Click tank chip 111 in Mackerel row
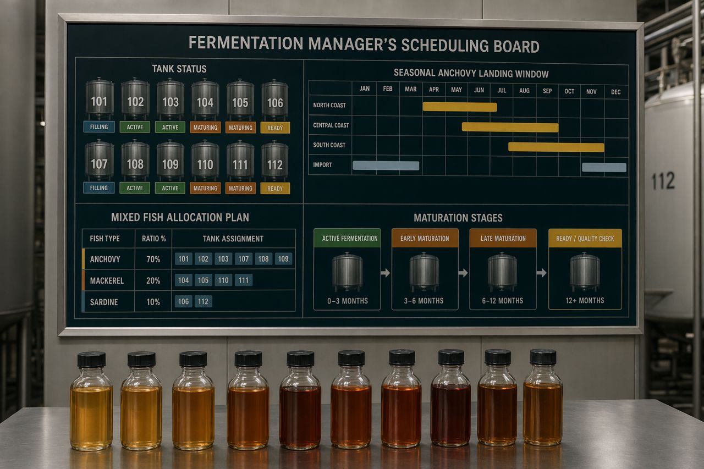 244,280
